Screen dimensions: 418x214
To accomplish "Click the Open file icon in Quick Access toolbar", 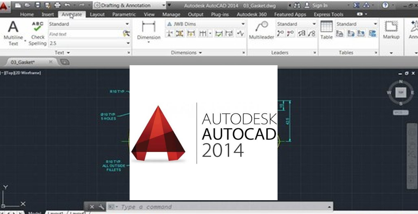I will point(27,5).
